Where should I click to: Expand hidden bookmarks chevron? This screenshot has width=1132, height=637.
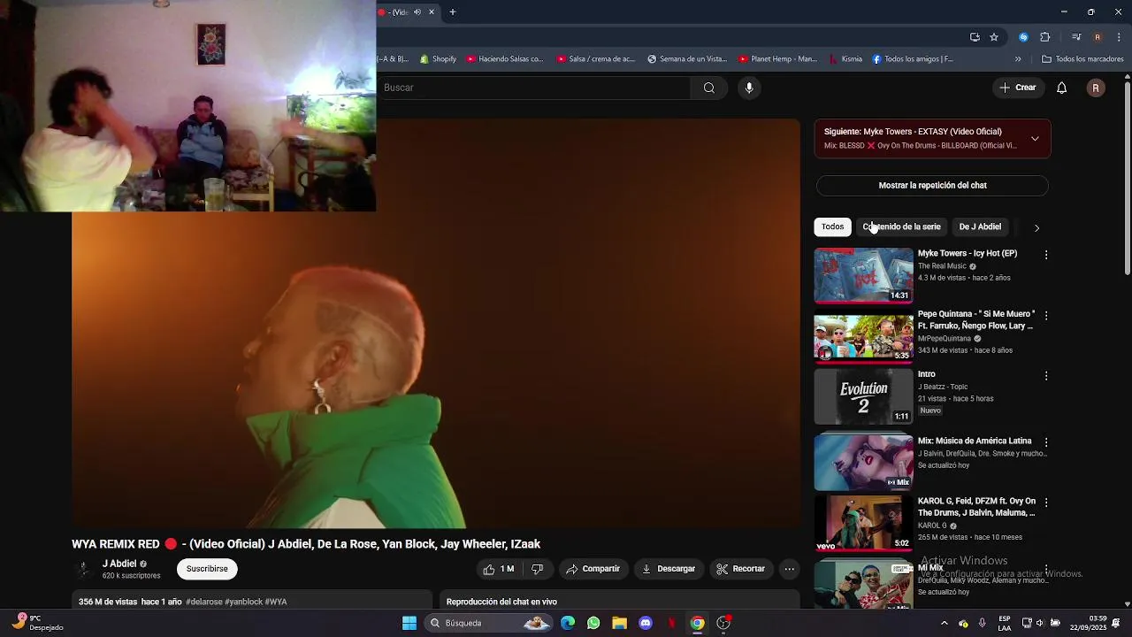tap(1018, 59)
